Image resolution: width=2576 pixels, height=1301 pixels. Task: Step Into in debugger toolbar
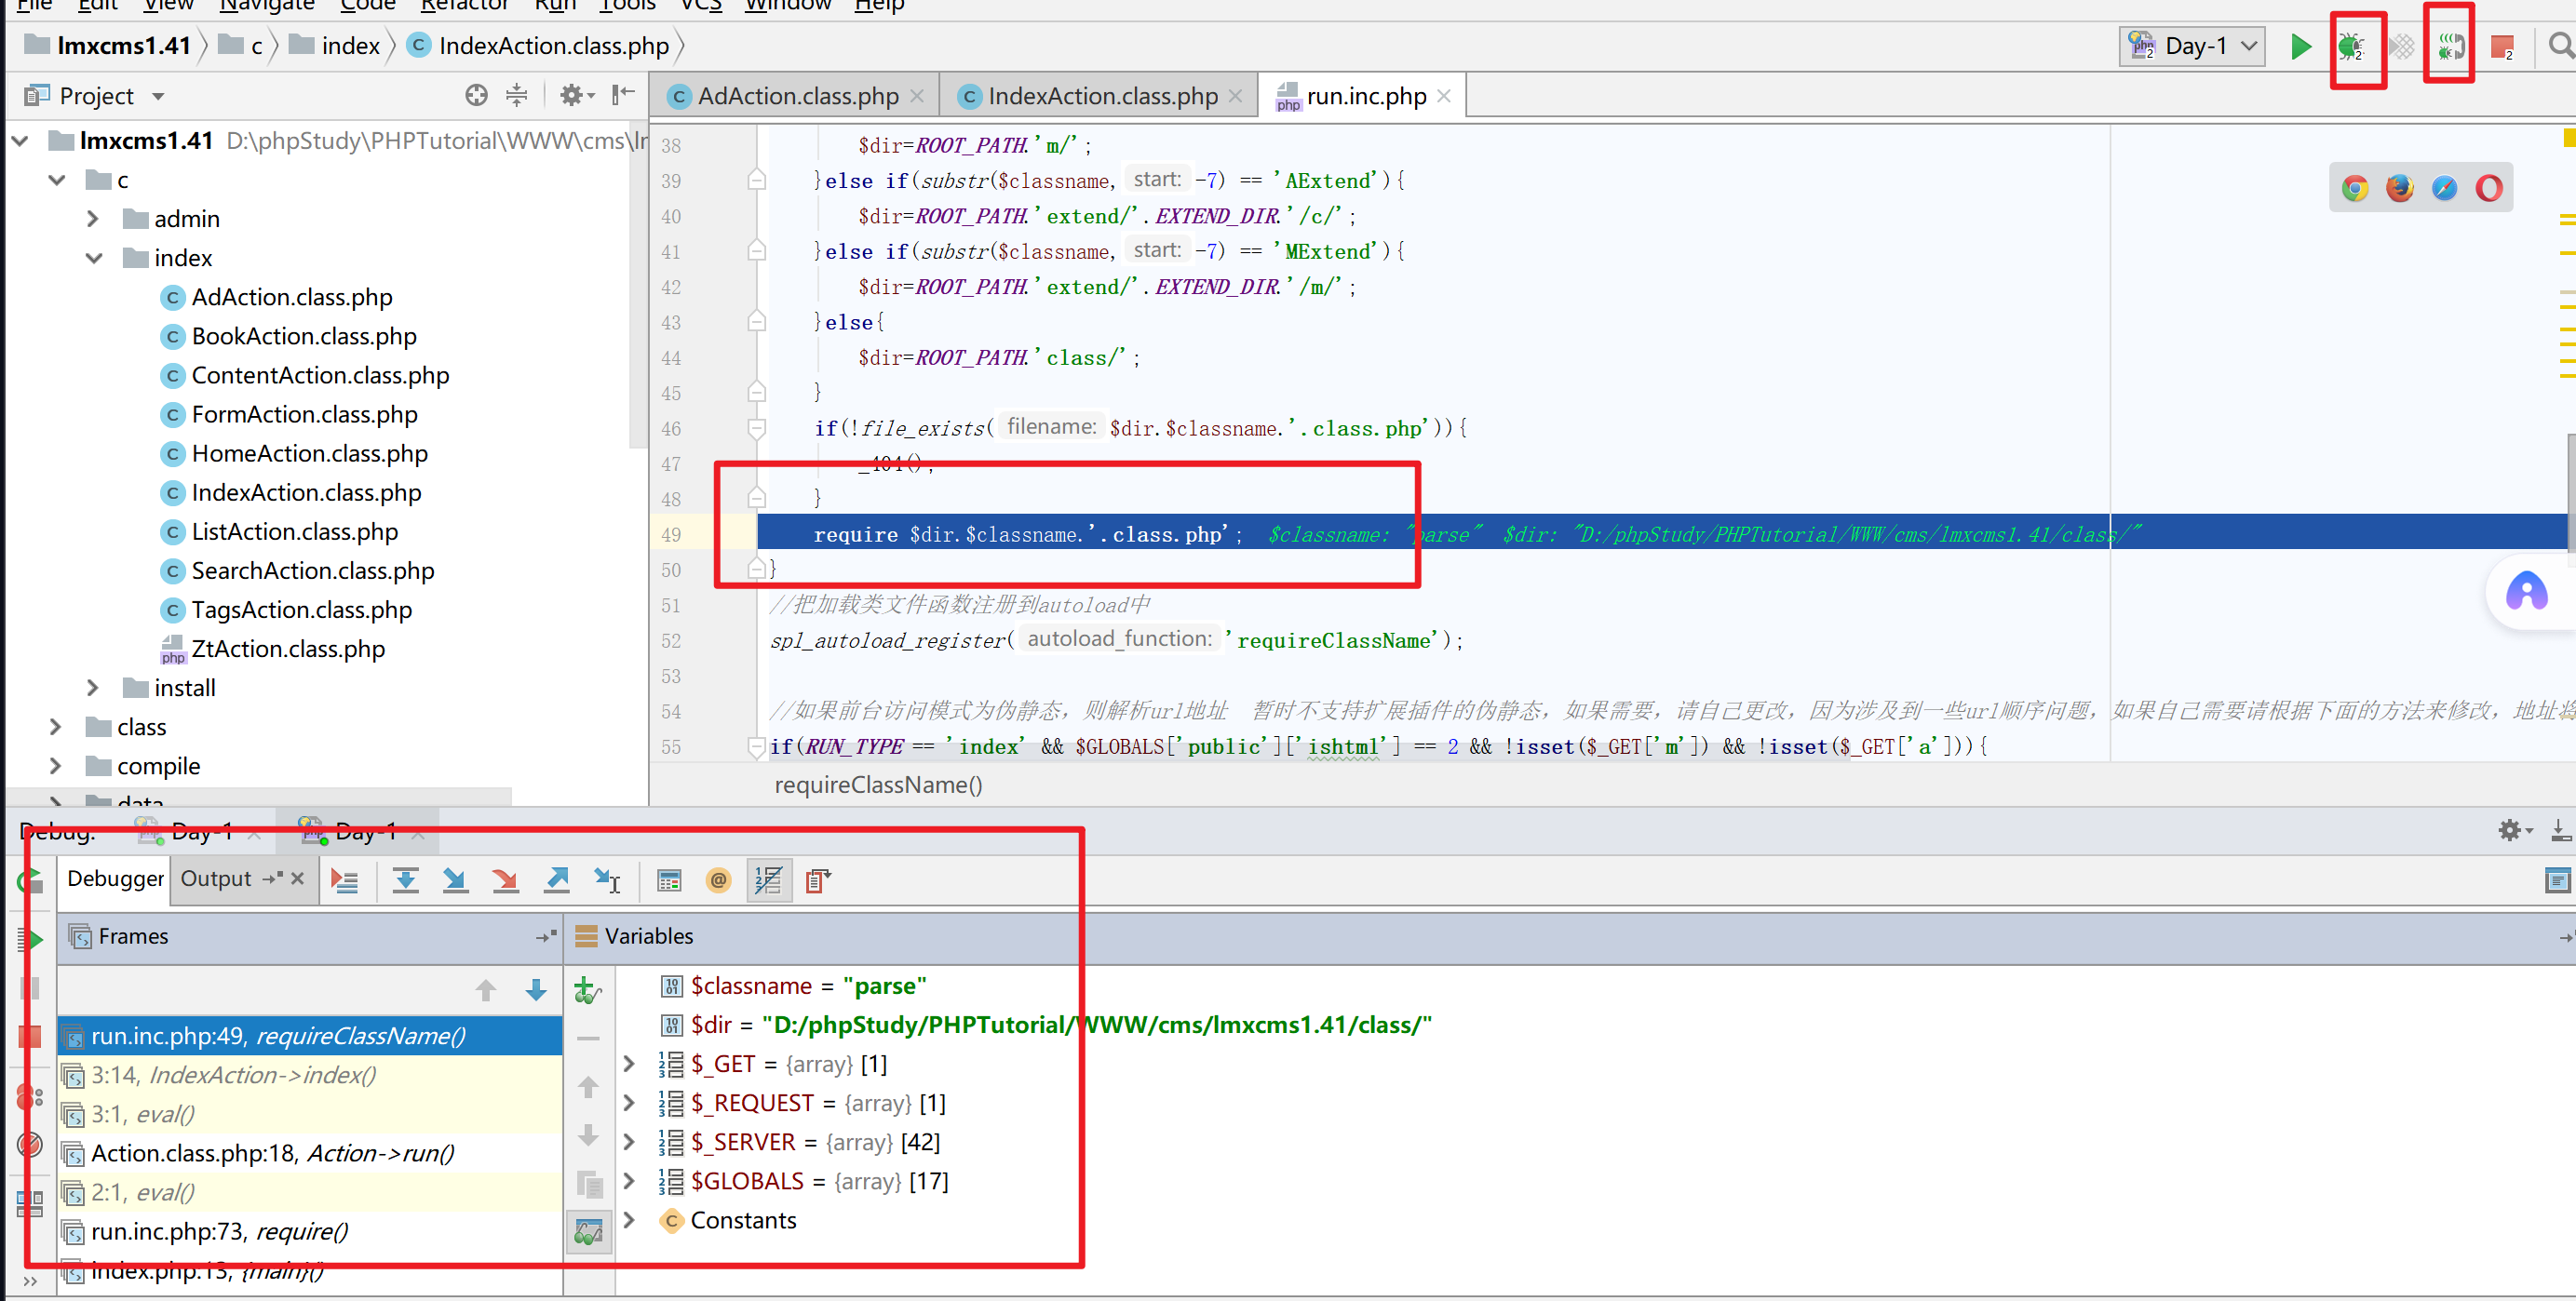click(455, 881)
